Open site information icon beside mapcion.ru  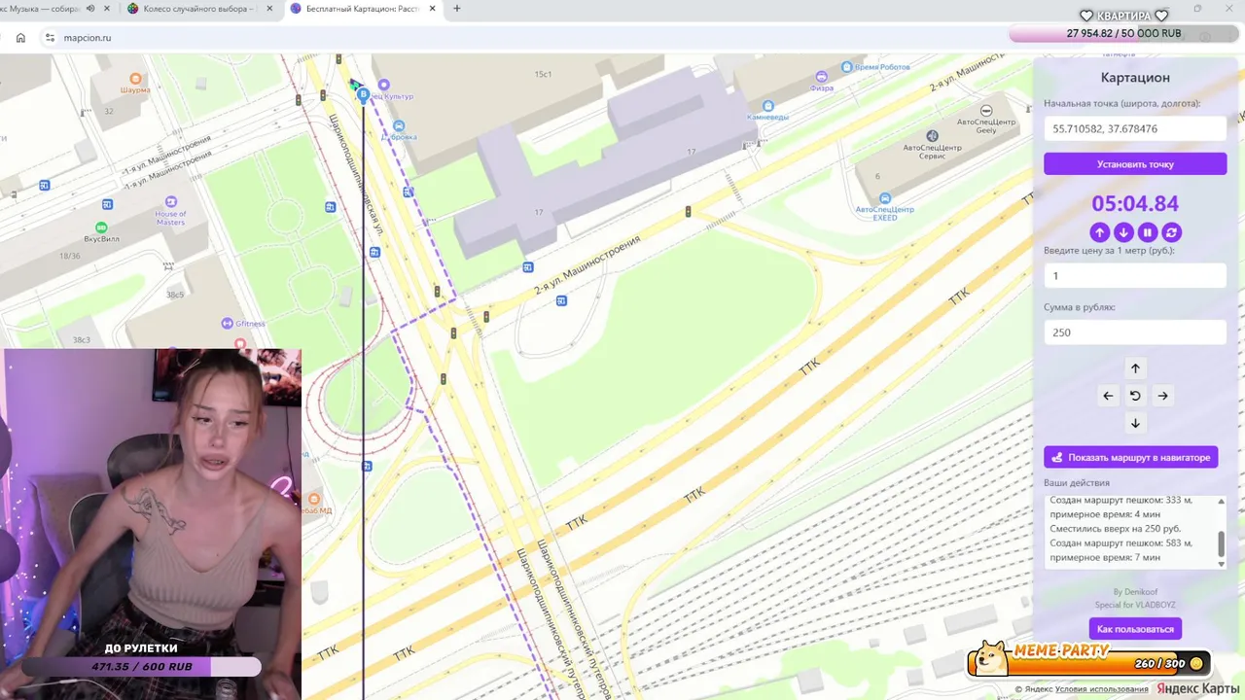tap(50, 38)
